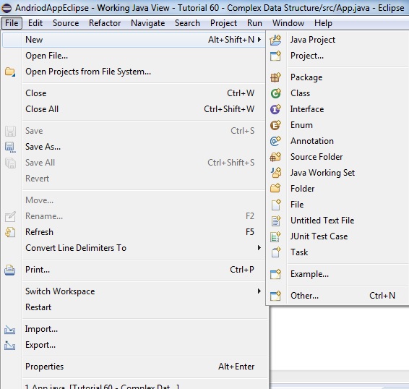The width and height of the screenshot is (409, 389).
Task: Open the Search menu
Action: click(187, 23)
